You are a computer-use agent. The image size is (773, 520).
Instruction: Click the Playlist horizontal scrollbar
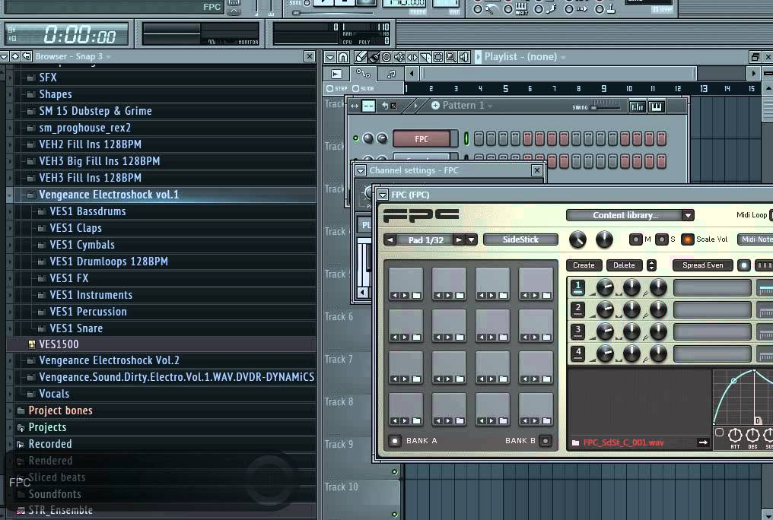coord(559,74)
